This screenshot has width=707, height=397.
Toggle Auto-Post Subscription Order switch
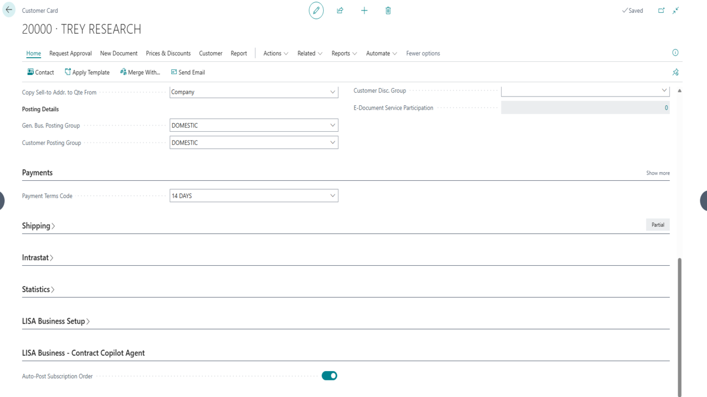pyautogui.click(x=329, y=375)
